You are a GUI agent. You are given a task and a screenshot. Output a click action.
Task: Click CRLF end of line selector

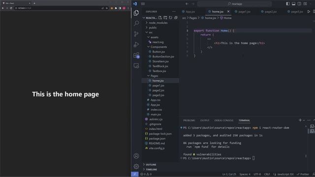point(267,174)
